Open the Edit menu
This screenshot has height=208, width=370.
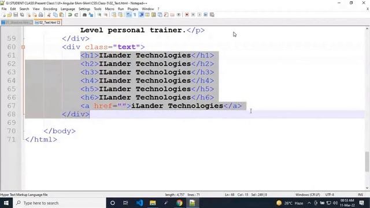pos(13,9)
